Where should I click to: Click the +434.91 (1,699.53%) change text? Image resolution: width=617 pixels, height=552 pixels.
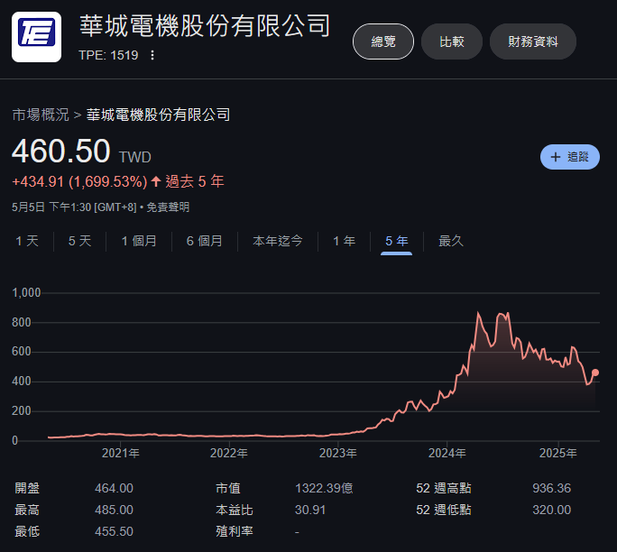point(79,182)
